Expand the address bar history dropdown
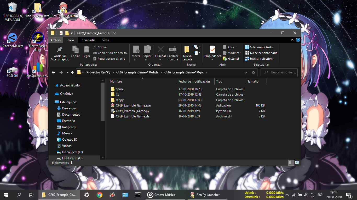This screenshot has height=200, width=357. coord(246,72)
